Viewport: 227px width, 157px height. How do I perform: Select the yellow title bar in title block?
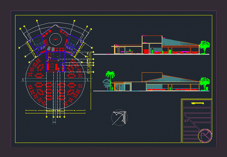[x=198, y=103]
